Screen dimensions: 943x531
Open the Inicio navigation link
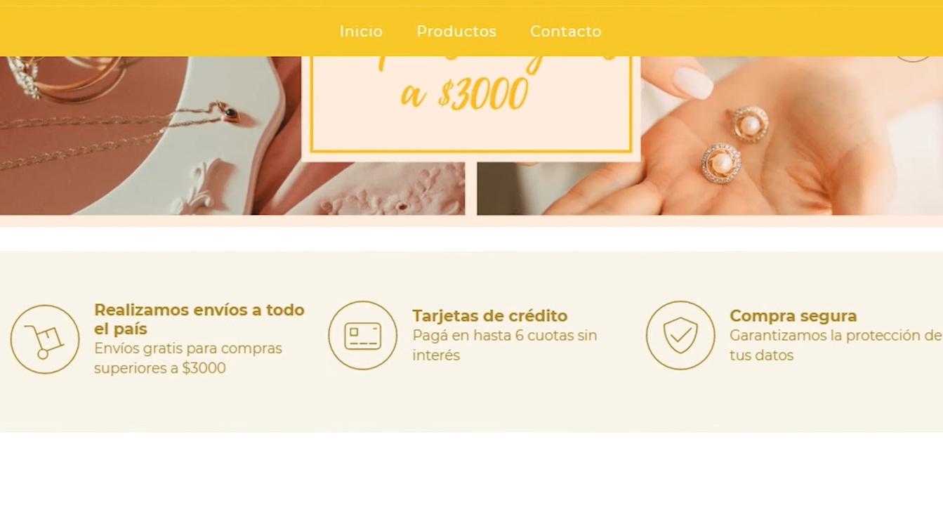(x=361, y=32)
